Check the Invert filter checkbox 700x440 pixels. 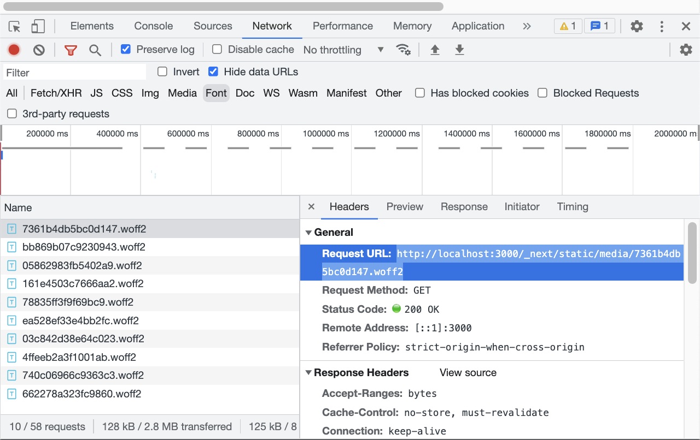click(x=162, y=72)
